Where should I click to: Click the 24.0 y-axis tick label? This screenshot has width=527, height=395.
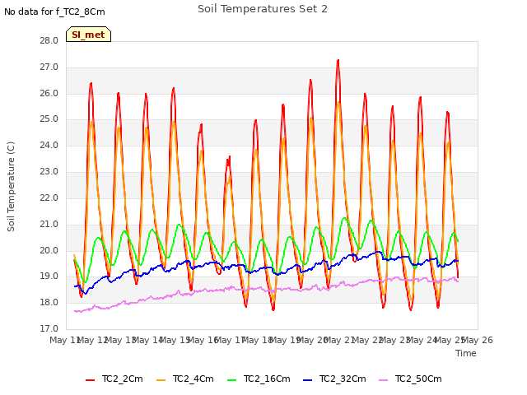(x=49, y=146)
